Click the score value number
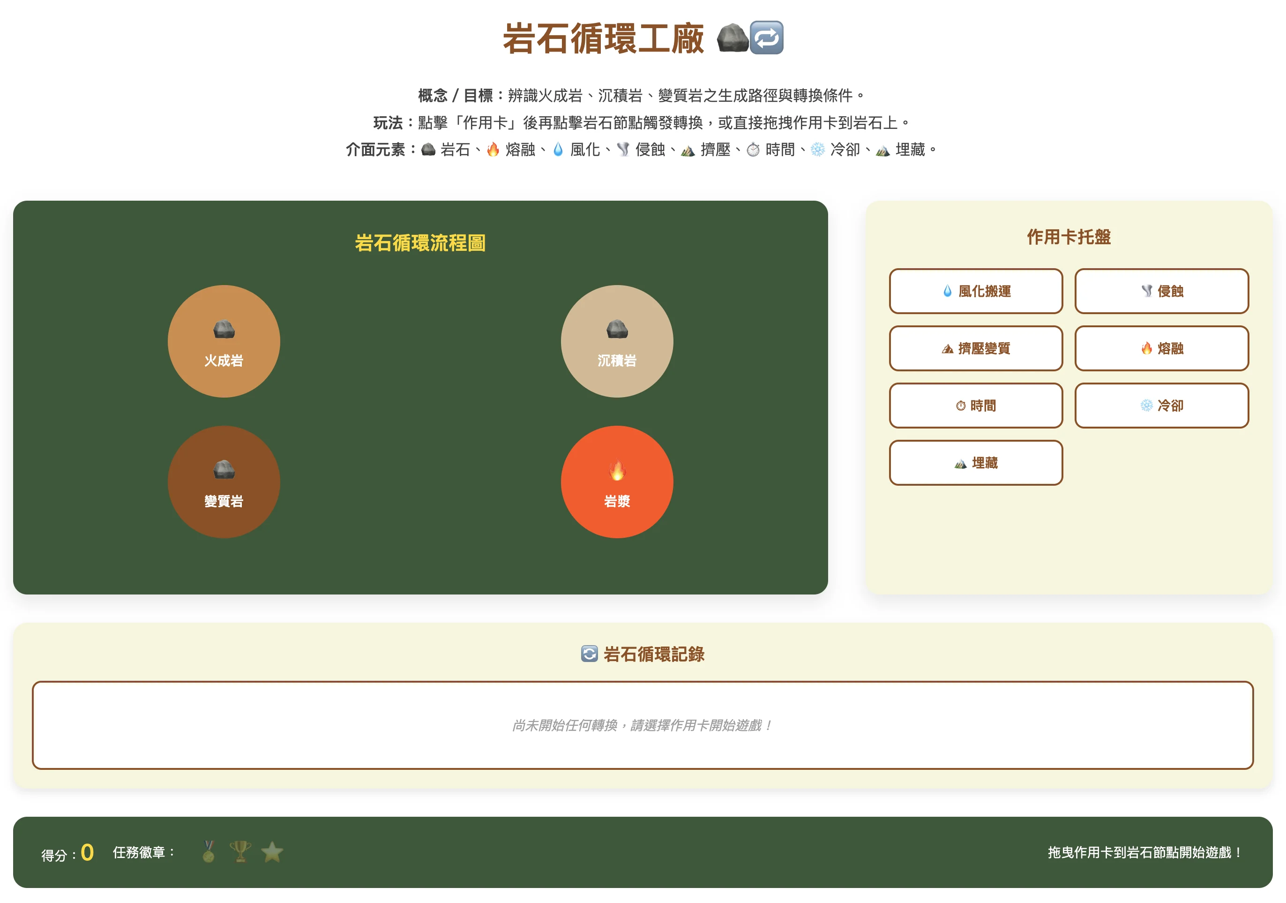Screen dimensions: 1286x903 pos(87,852)
